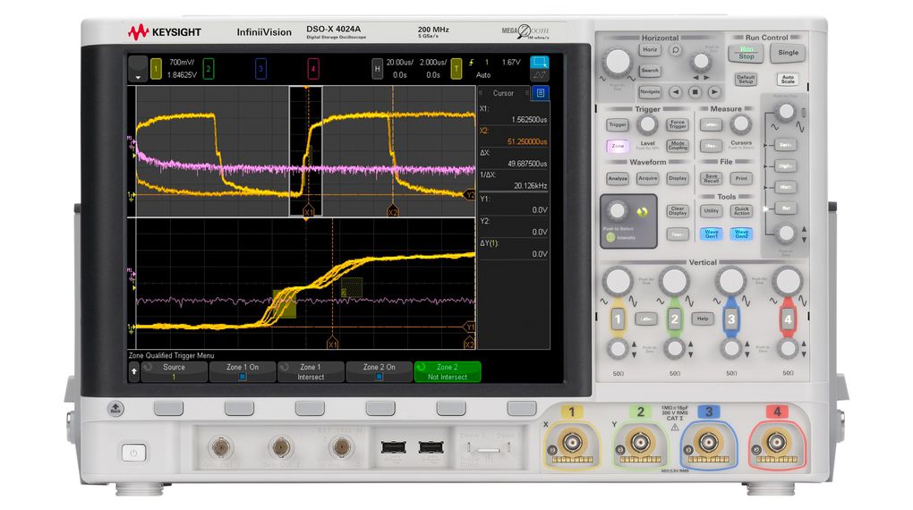Expand the Cursor sidebar panel header
Screen dimensions: 913x510
(x=504, y=93)
